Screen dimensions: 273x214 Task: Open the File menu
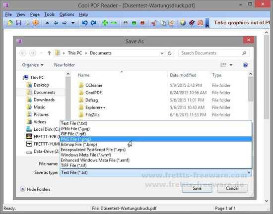pyautogui.click(x=8, y=14)
